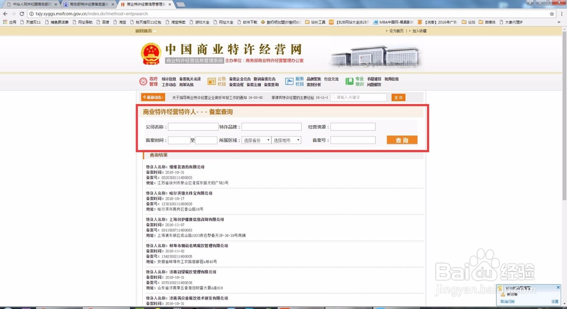Select result 济南冠璎餐饮管理有限公司
Viewport: 567px width, 309px height.
pyautogui.click(x=192, y=272)
